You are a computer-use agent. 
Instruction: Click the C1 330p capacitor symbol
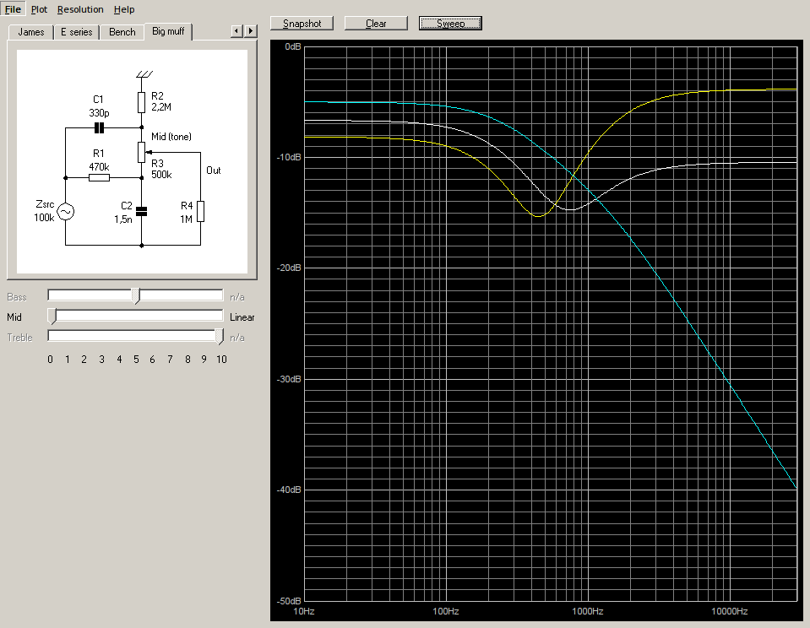(x=99, y=128)
